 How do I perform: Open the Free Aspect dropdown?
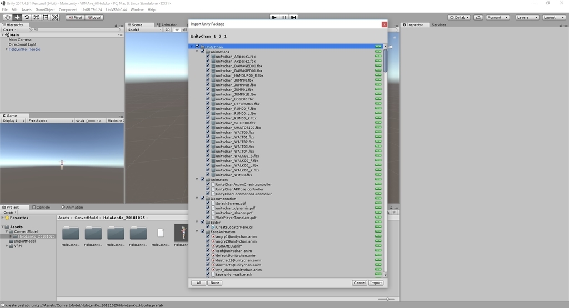51,120
